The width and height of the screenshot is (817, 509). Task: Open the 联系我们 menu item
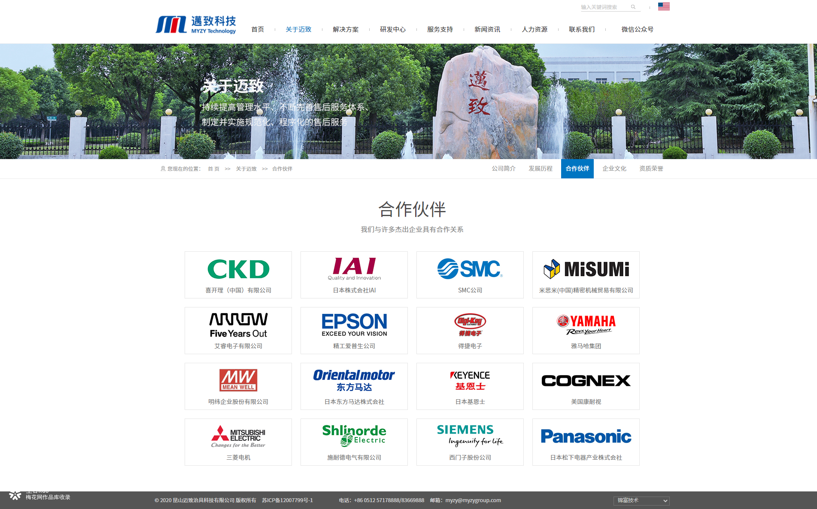point(582,30)
